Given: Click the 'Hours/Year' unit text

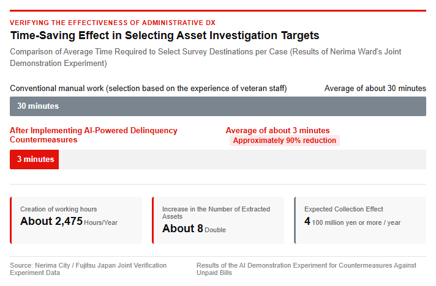Looking at the screenshot, I should [x=100, y=222].
